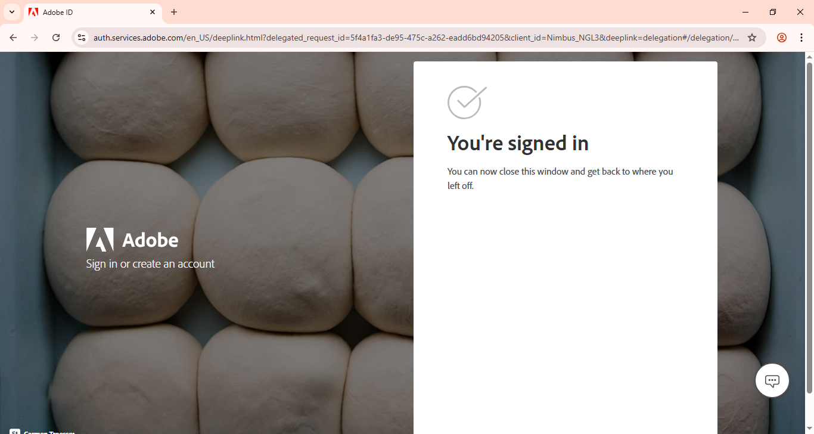The height and width of the screenshot is (434, 814).
Task: Click the forward navigation arrow
Action: pyautogui.click(x=35, y=38)
